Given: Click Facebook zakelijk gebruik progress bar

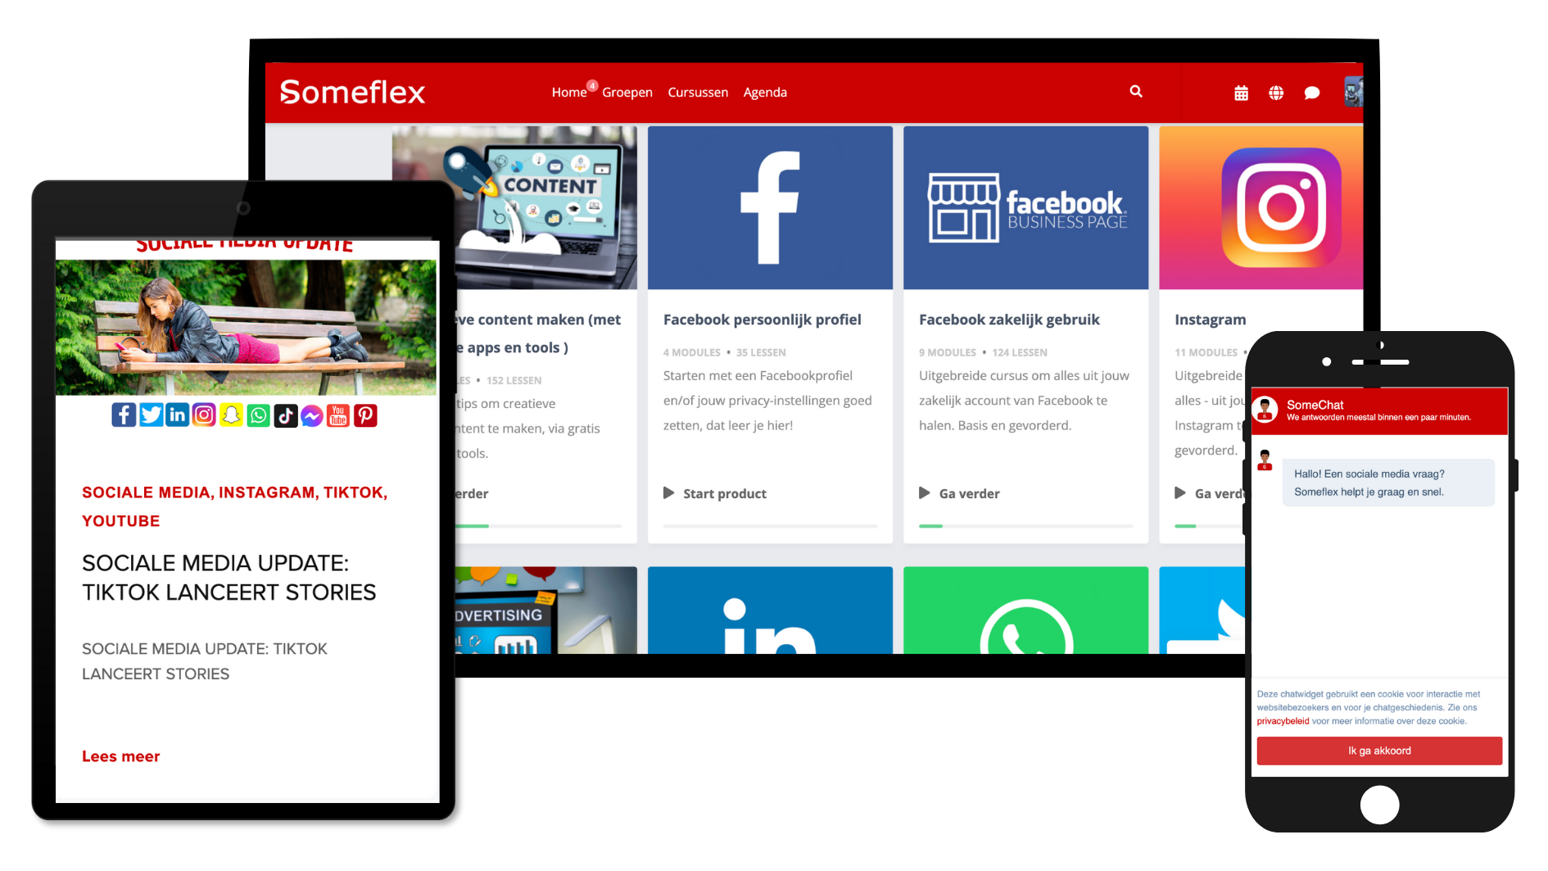Looking at the screenshot, I should [1025, 526].
